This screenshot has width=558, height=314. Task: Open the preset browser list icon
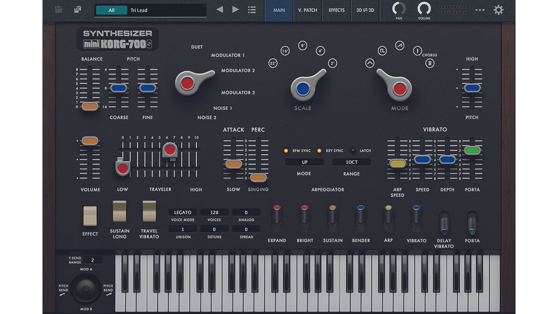coord(252,9)
